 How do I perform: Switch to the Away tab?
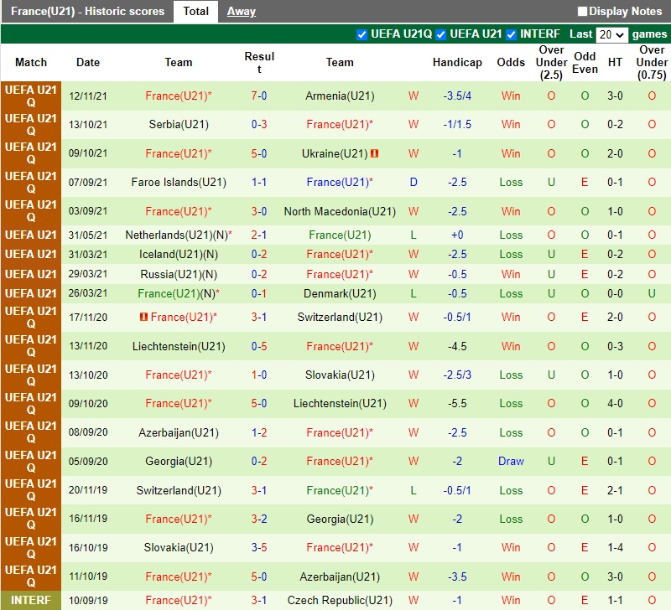coord(242,12)
